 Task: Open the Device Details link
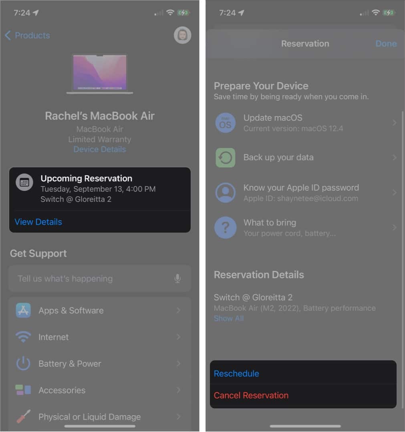click(99, 149)
